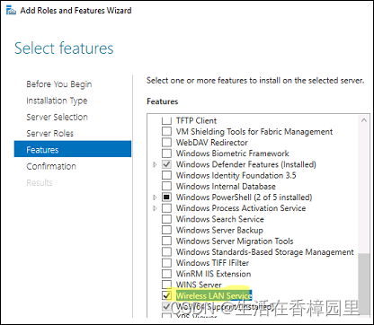This screenshot has height=325, width=374.
Task: Check Windows Server Migration Tools checkbox
Action: coord(166,241)
